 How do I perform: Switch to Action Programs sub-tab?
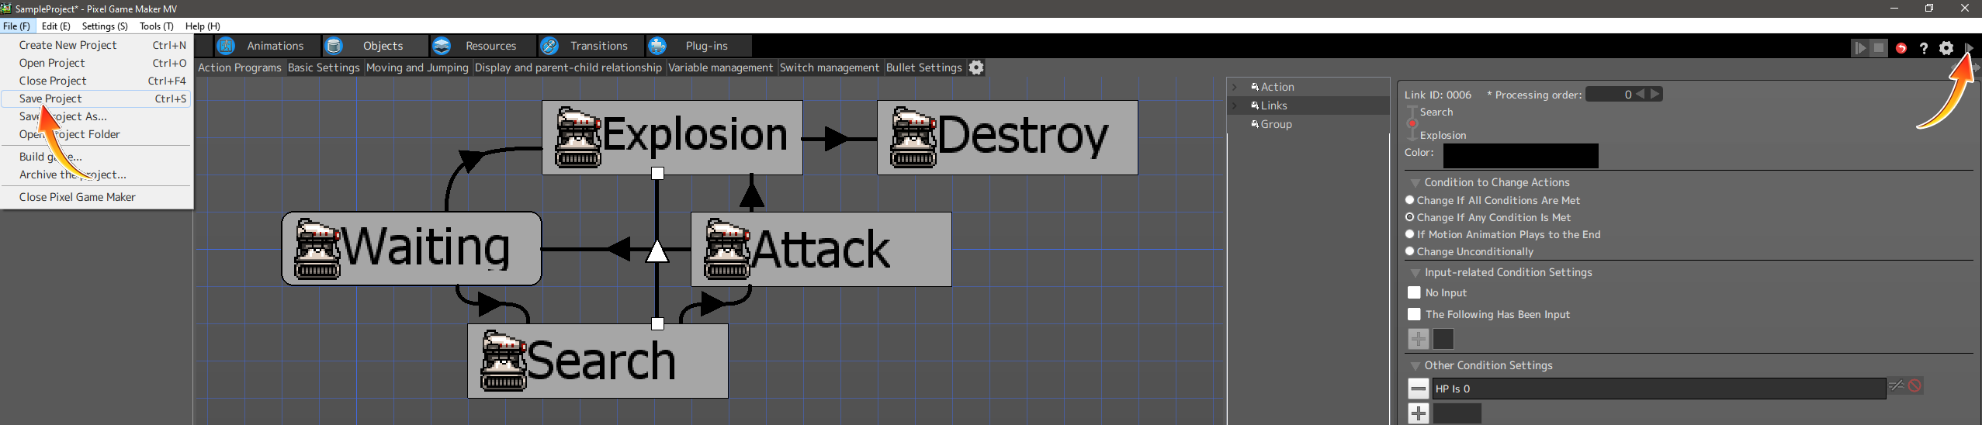(x=239, y=67)
